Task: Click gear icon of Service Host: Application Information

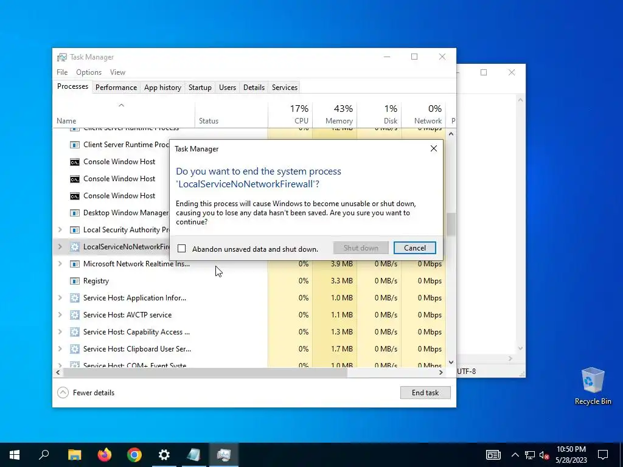Action: coord(75,298)
